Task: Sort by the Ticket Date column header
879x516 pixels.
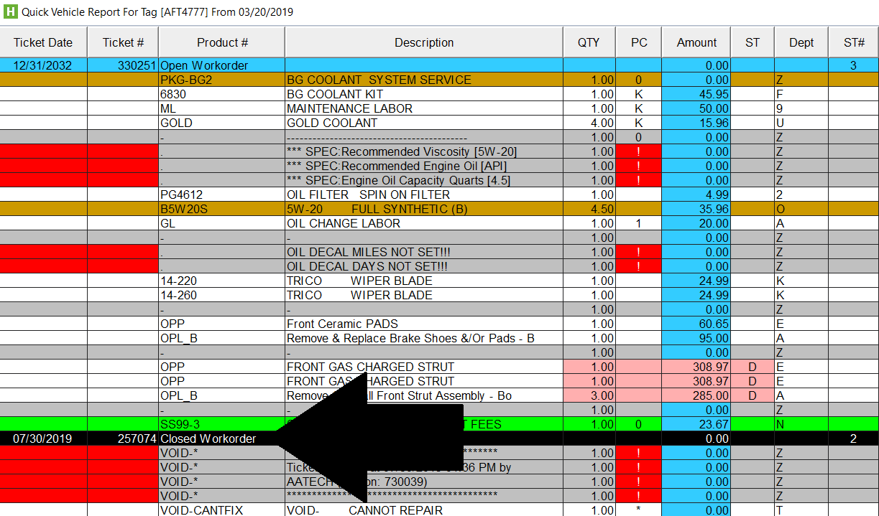Action: [43, 42]
